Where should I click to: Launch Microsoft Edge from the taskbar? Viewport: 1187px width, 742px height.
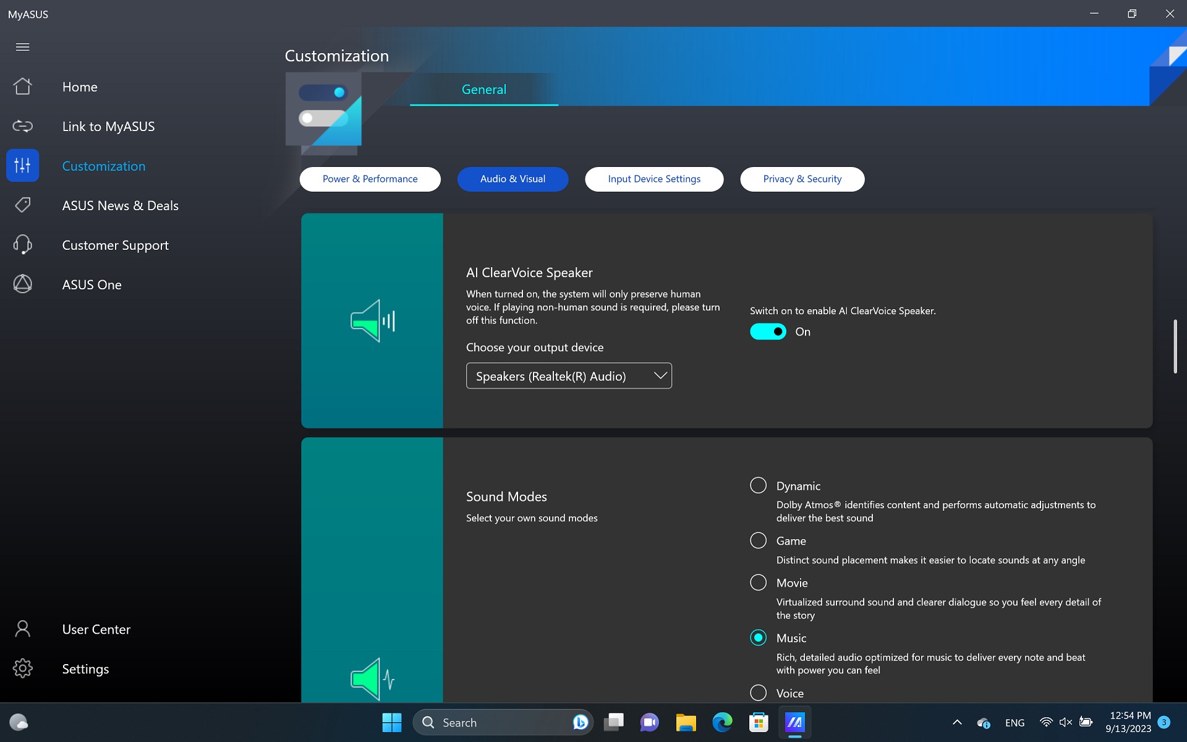[x=722, y=722]
